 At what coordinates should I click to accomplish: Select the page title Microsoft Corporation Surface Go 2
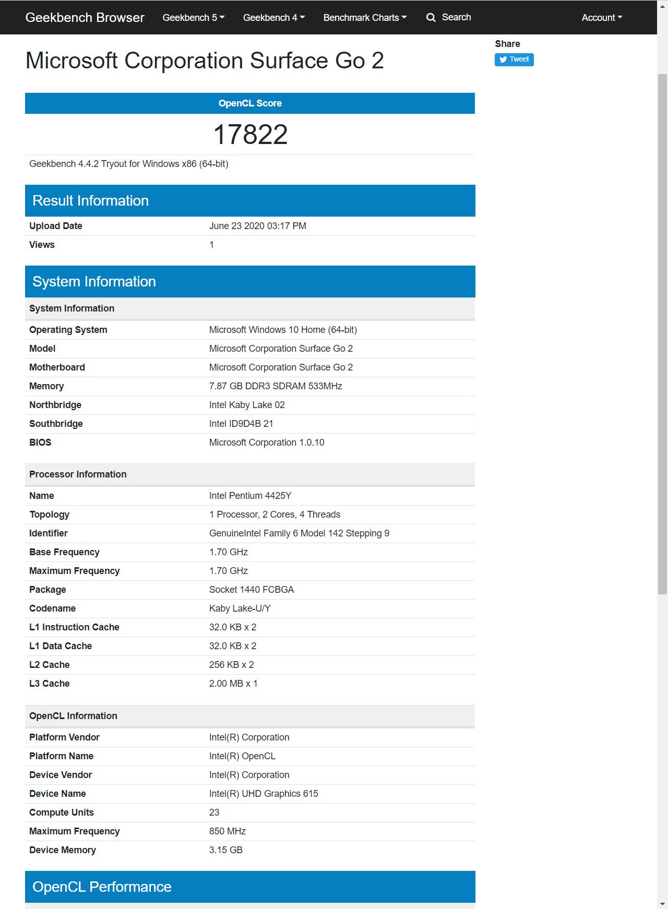[205, 61]
